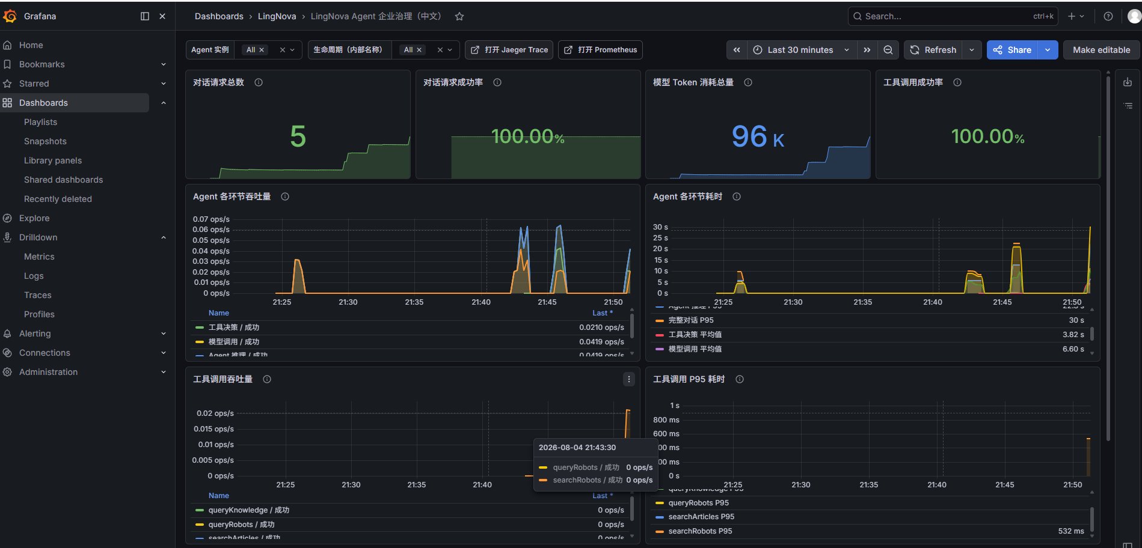The width and height of the screenshot is (1142, 548).
Task: Close the navigation menu with X
Action: [x=162, y=16]
